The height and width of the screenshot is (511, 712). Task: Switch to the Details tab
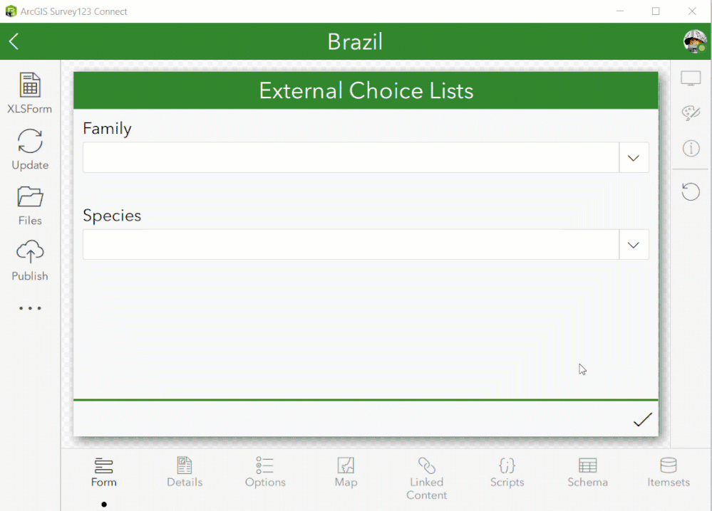click(185, 473)
